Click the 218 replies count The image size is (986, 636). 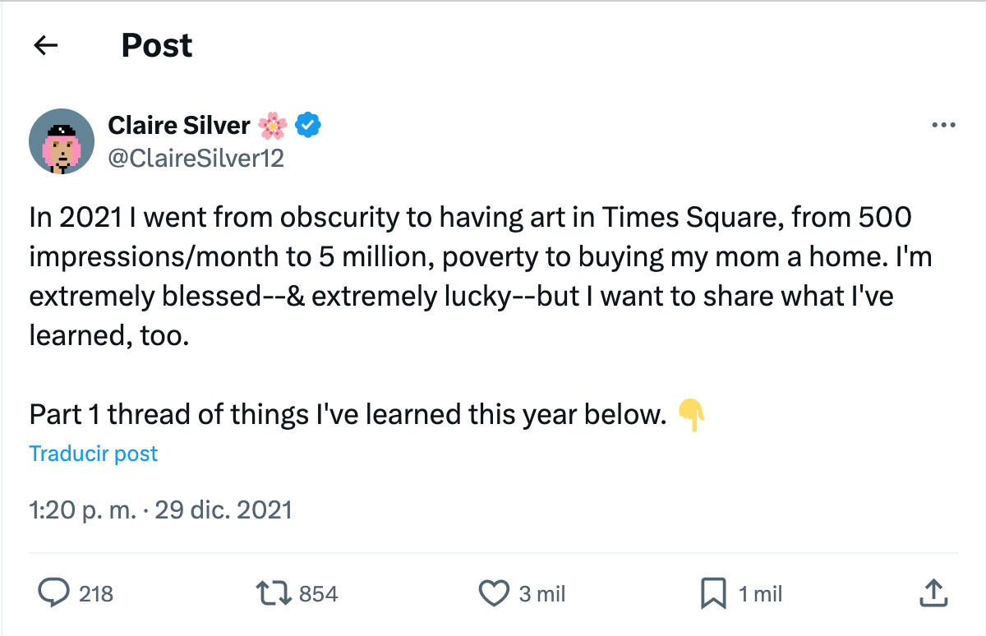(96, 594)
